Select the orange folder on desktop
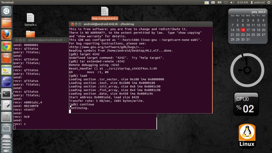Viewport: 272px width, 153px height. tap(30, 34)
